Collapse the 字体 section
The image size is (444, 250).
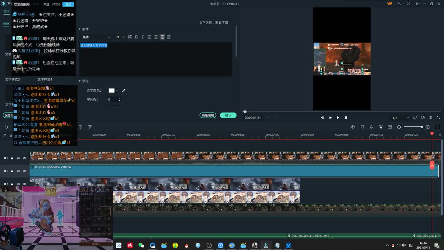(79, 29)
